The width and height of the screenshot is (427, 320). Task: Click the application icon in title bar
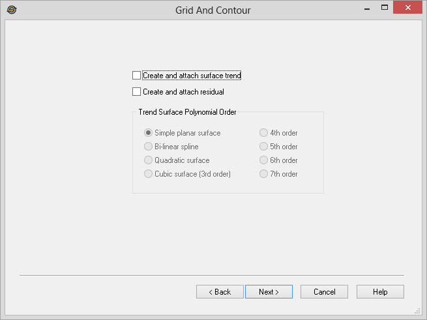(x=11, y=10)
